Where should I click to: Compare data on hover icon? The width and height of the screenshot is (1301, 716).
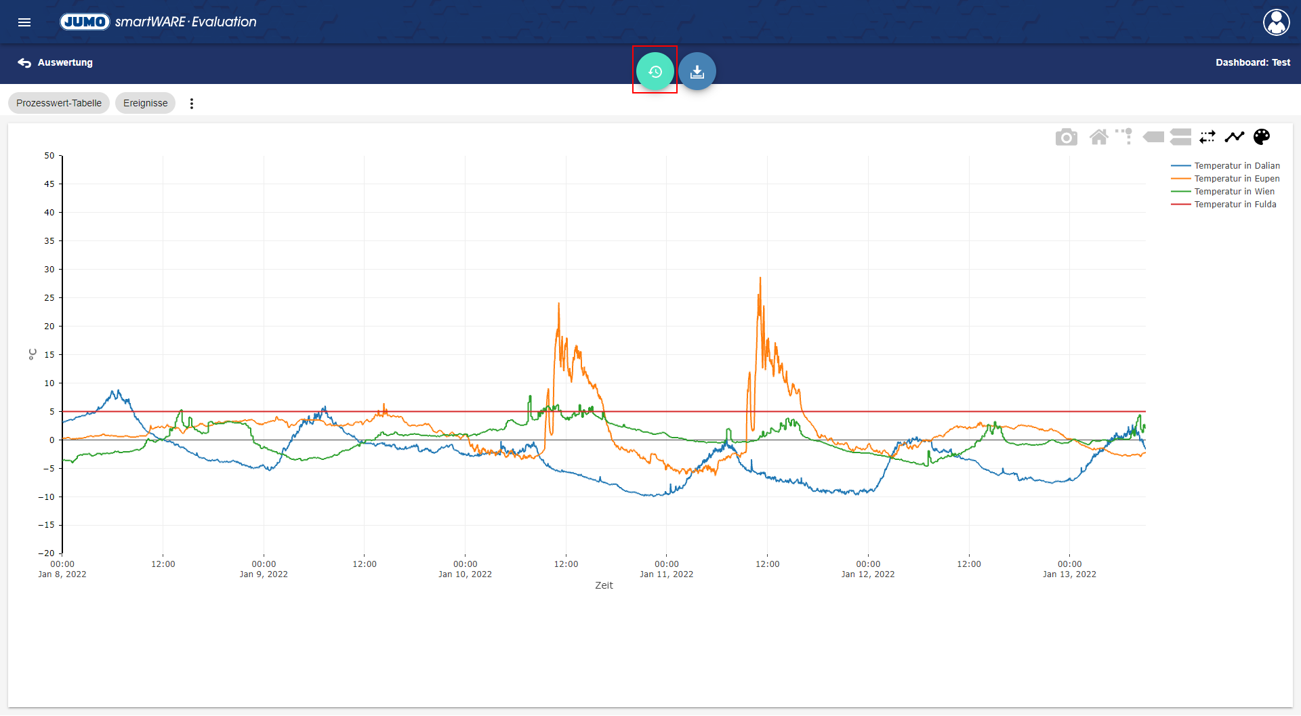tap(1180, 138)
